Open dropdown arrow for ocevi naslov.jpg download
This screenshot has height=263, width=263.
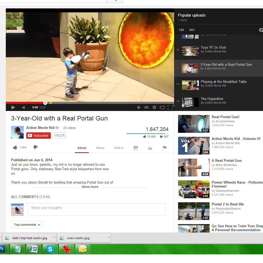(x=109, y=238)
